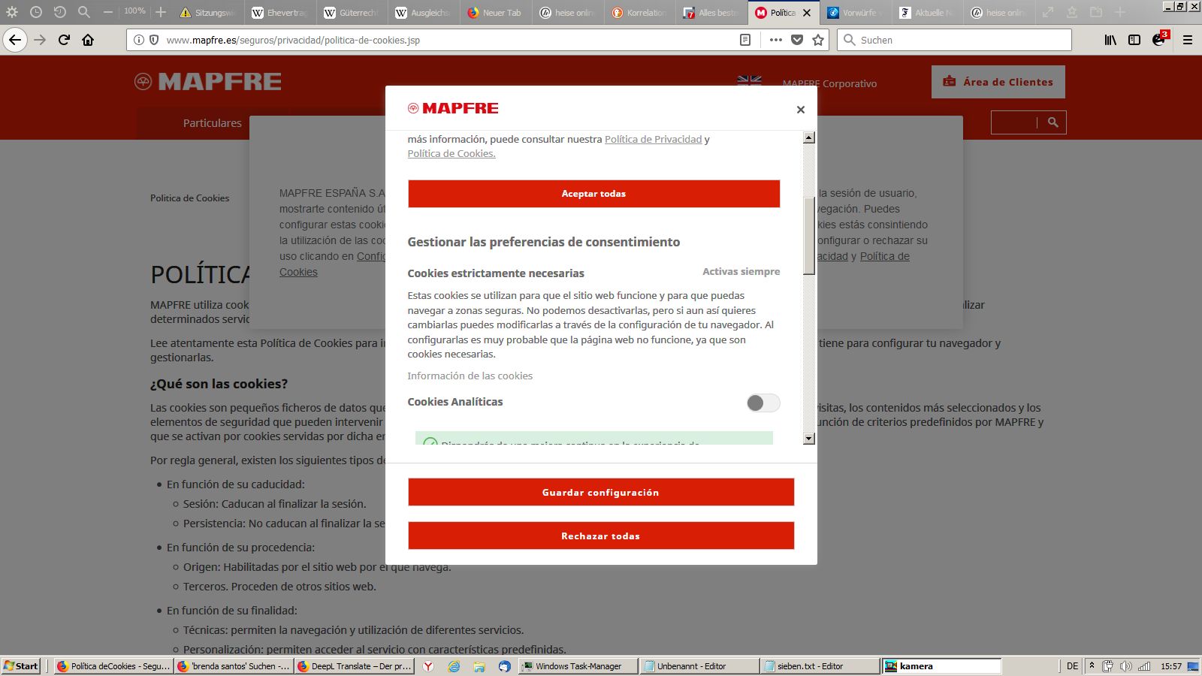The width and height of the screenshot is (1202, 676).
Task: Enable the Cookies Analíticas switch
Action: pos(763,403)
